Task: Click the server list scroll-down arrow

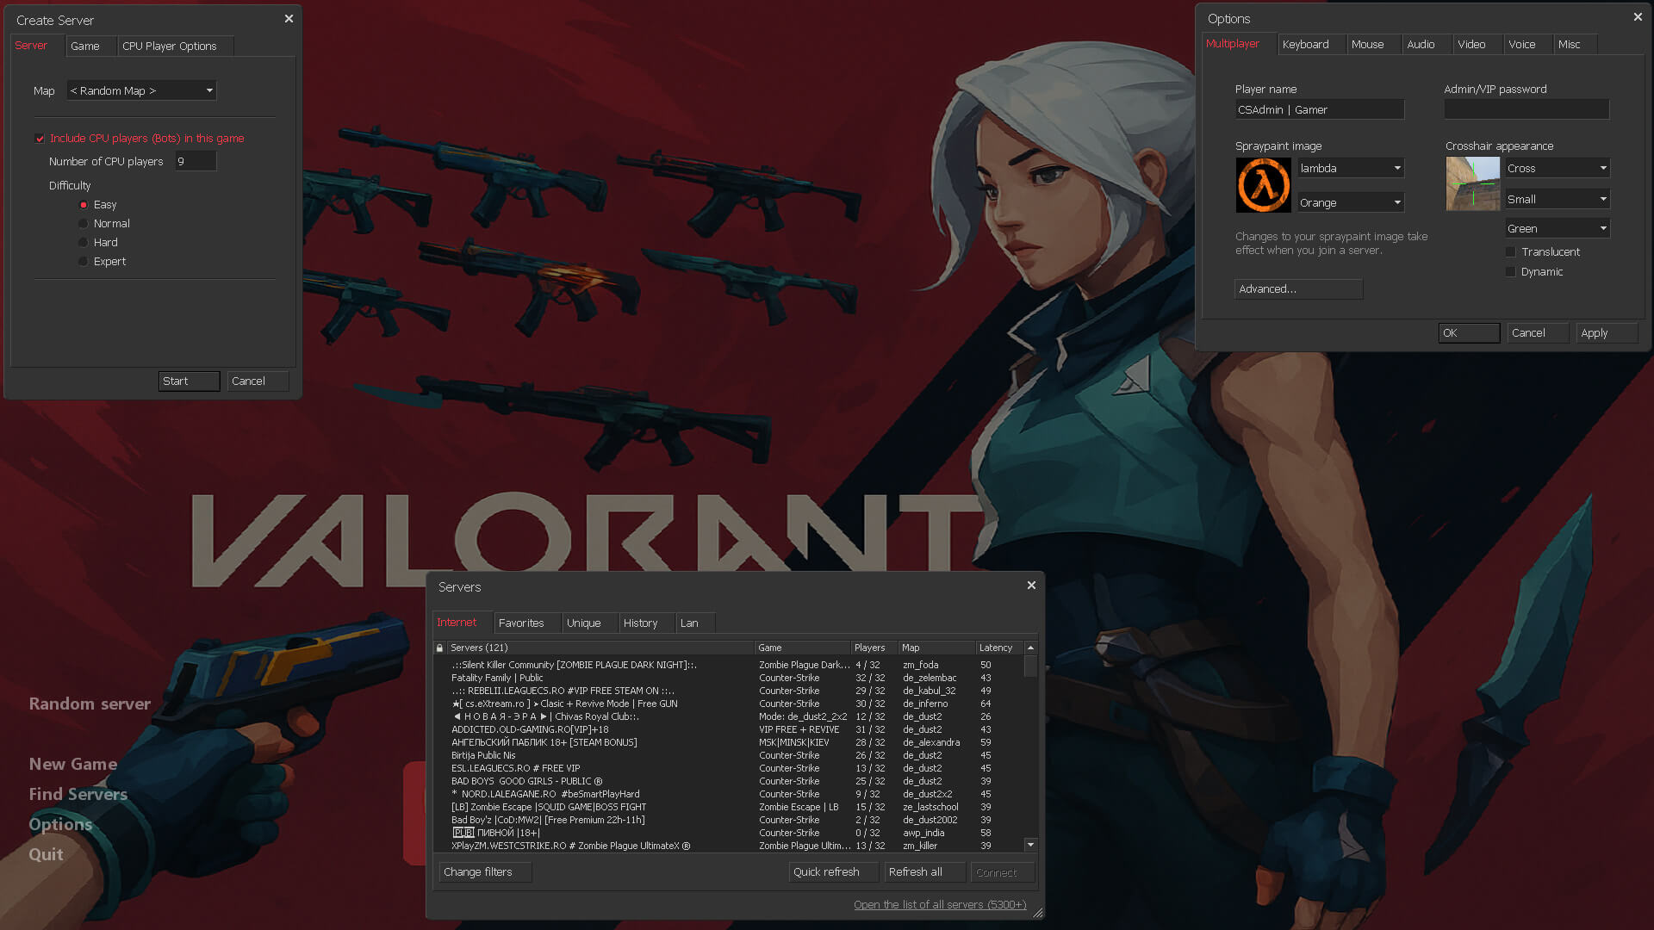Action: coord(1030,845)
